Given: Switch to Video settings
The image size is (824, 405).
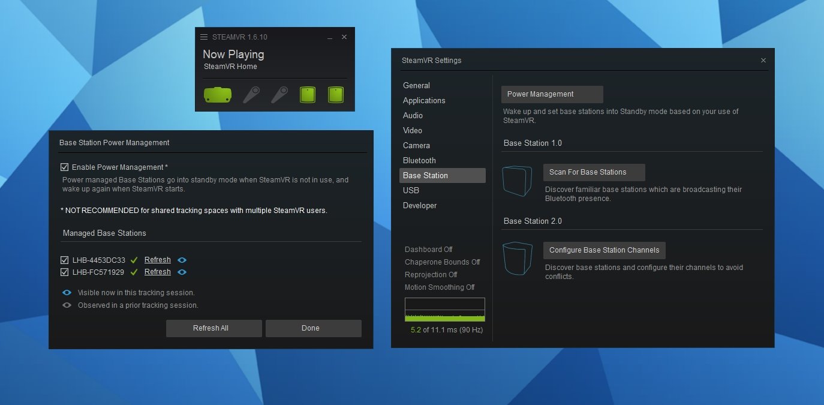Looking at the screenshot, I should (443, 131).
